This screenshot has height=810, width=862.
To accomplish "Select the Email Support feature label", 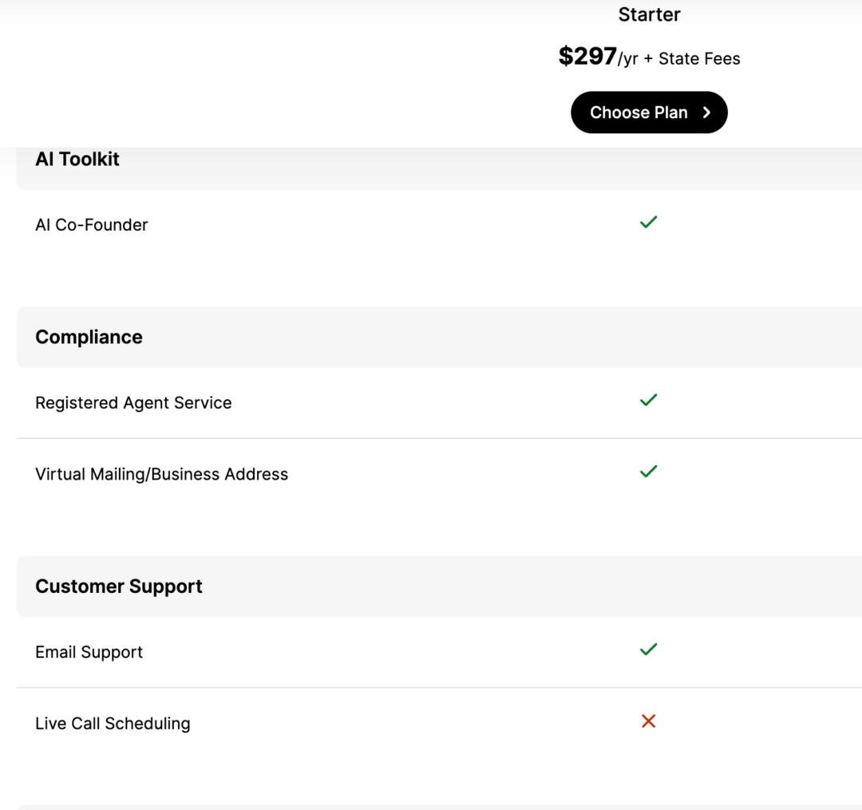I will pyautogui.click(x=89, y=651).
